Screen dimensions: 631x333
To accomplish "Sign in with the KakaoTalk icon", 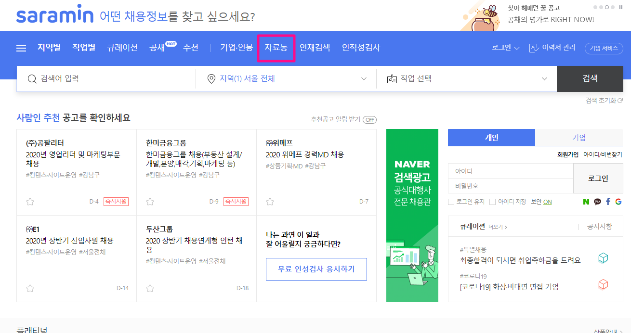I will [597, 202].
